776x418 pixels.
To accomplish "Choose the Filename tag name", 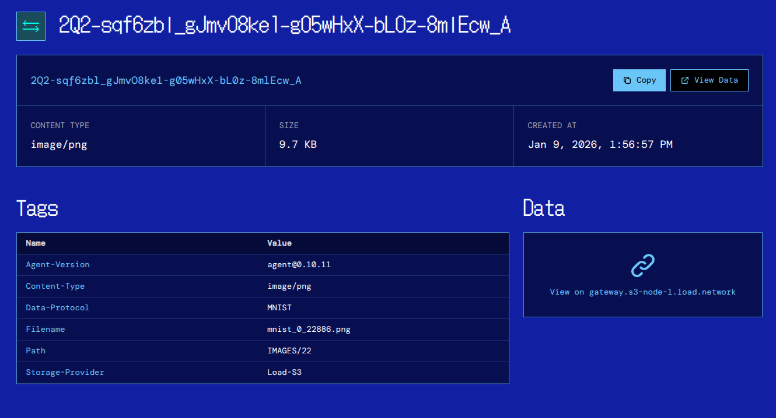I will pyautogui.click(x=46, y=329).
